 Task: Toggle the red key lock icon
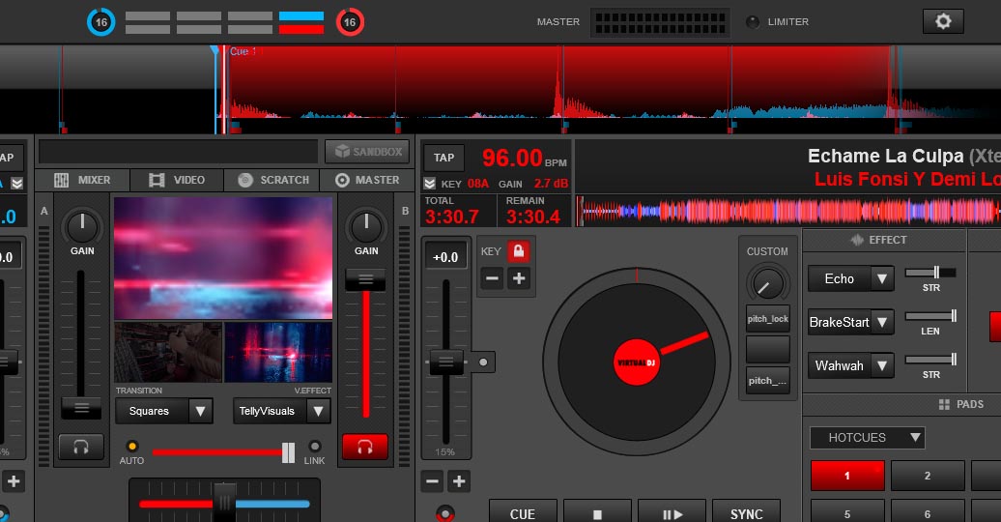click(x=518, y=251)
